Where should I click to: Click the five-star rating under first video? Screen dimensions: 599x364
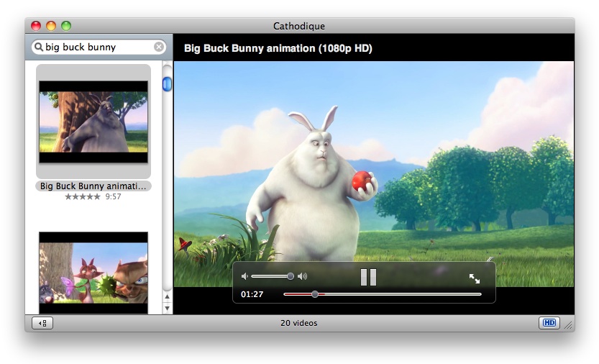[83, 196]
